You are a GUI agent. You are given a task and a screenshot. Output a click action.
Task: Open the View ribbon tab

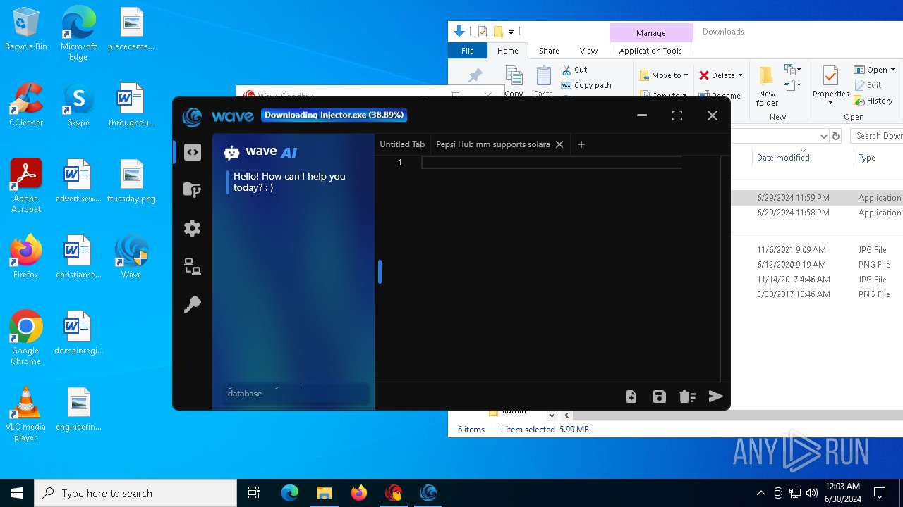coord(588,51)
